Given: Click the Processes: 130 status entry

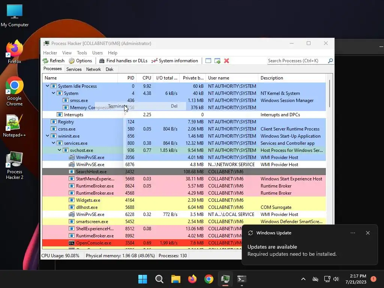Looking at the screenshot, I should 172,256.
